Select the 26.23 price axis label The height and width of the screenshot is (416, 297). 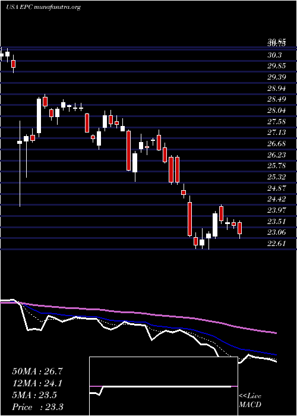click(x=277, y=155)
